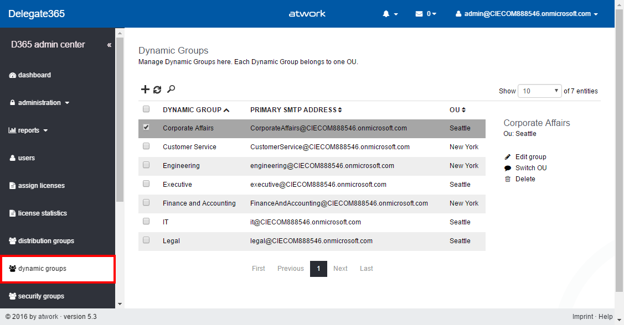Click the pencil icon for Edit group
624x325 pixels.
[508, 157]
